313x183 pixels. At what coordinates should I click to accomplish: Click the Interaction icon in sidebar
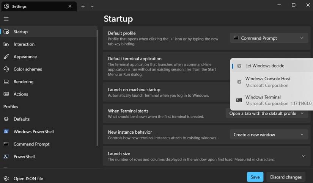[x=6, y=44]
